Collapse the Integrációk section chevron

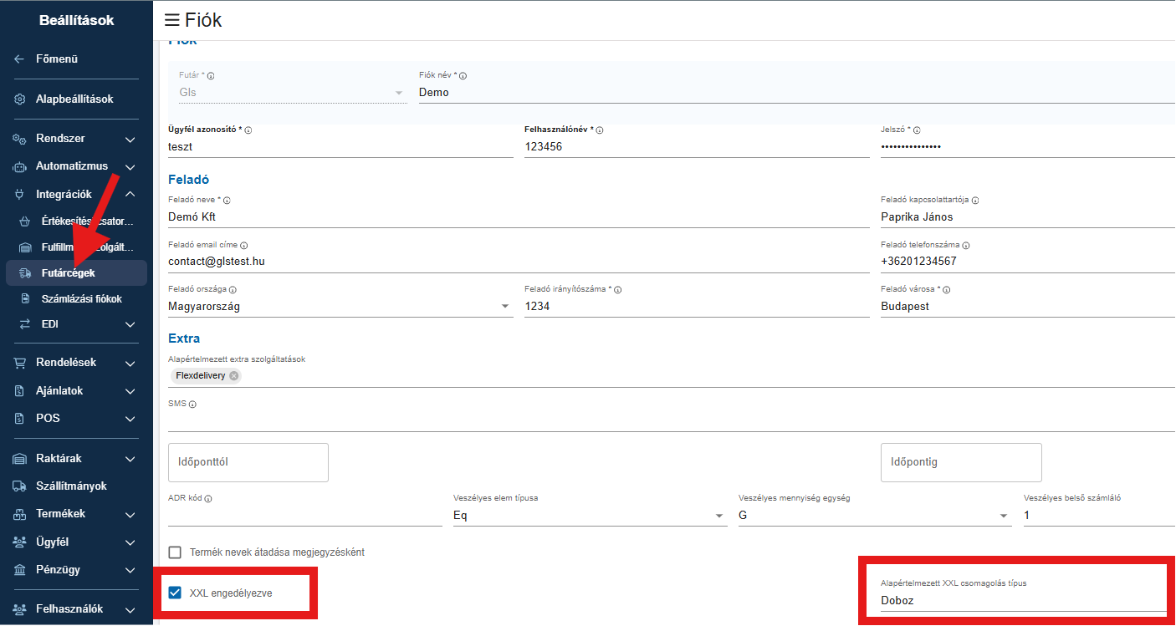click(130, 194)
